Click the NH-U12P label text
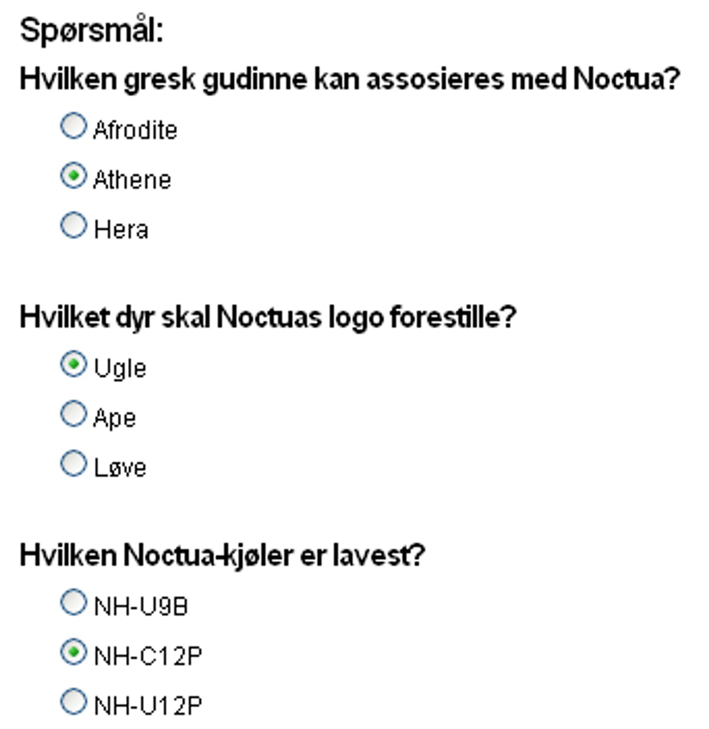The width and height of the screenshot is (709, 729). 148,706
